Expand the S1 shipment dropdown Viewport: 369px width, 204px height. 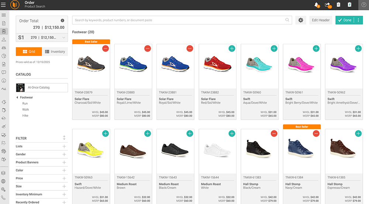click(64, 38)
